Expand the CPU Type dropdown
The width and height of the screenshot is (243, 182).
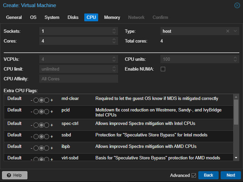point(235,31)
